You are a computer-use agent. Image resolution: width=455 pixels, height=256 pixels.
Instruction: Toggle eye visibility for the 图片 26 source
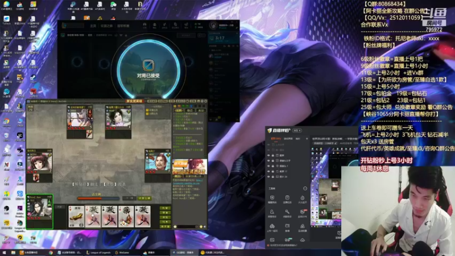coord(268,176)
